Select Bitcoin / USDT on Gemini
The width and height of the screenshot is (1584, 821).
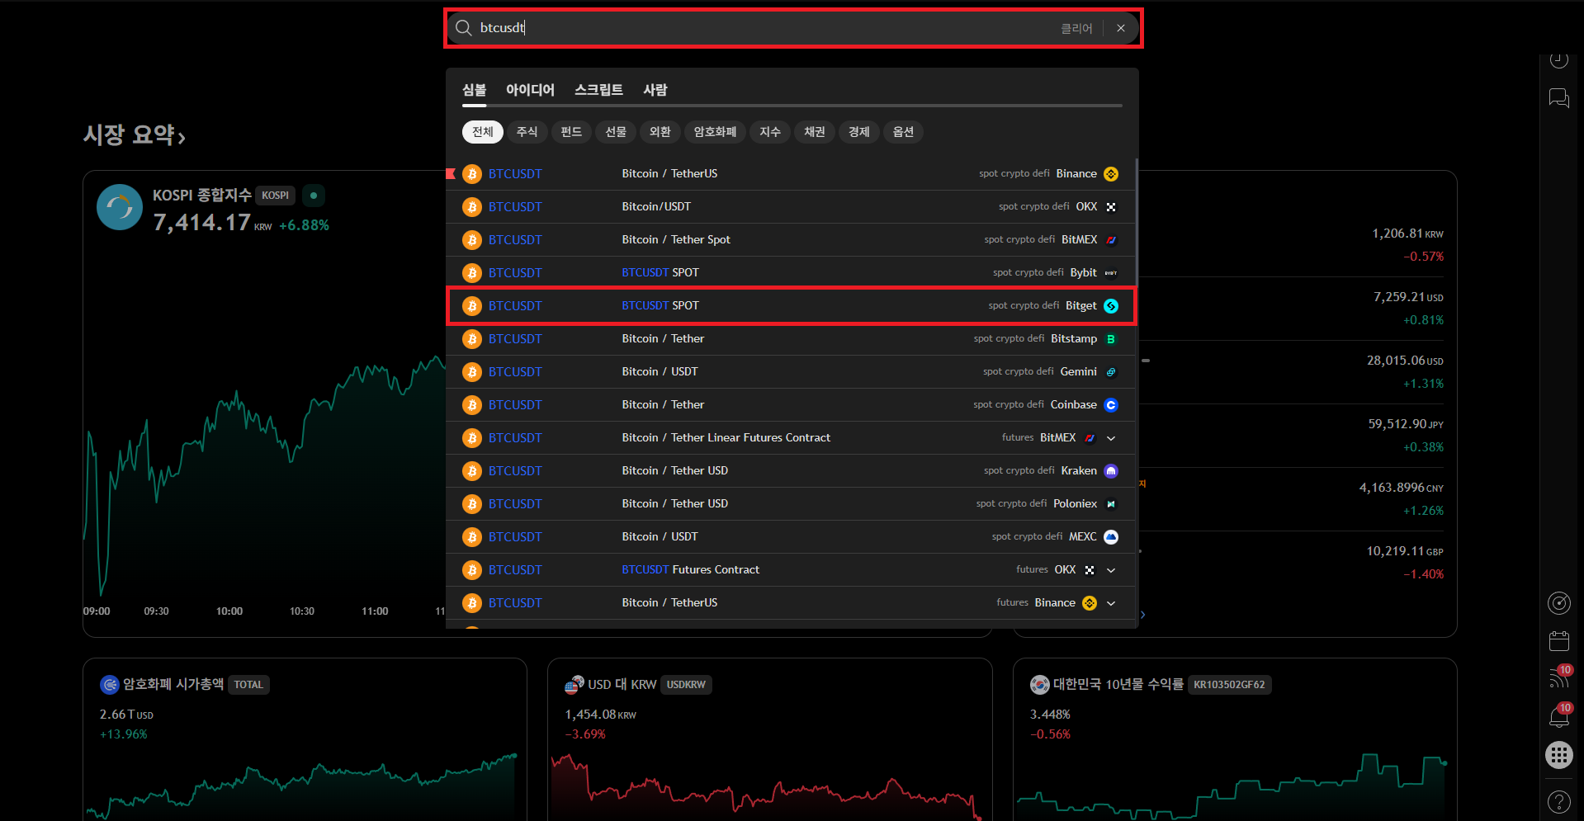tap(791, 372)
